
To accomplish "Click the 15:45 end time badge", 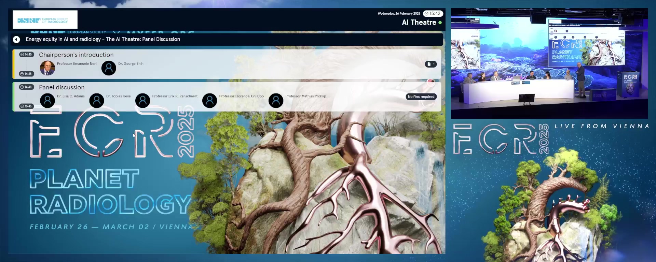I will 26,106.
